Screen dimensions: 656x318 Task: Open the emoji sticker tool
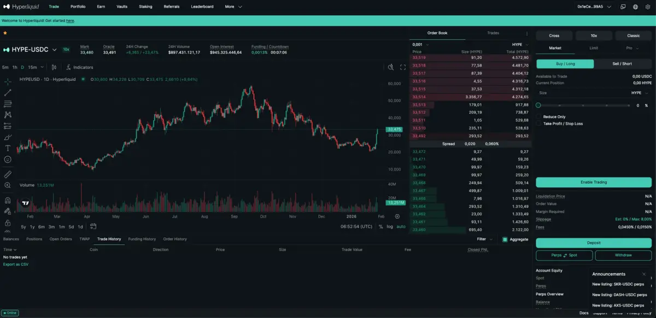tap(8, 160)
